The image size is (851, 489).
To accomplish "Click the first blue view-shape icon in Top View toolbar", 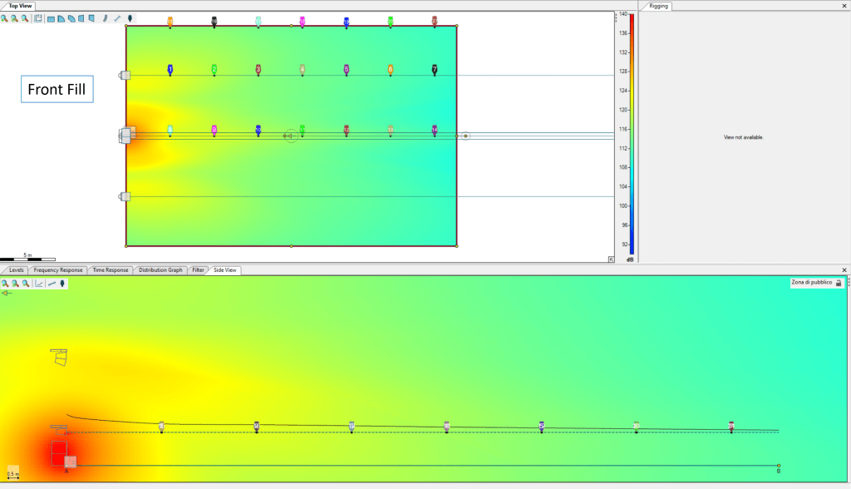I will (x=51, y=17).
